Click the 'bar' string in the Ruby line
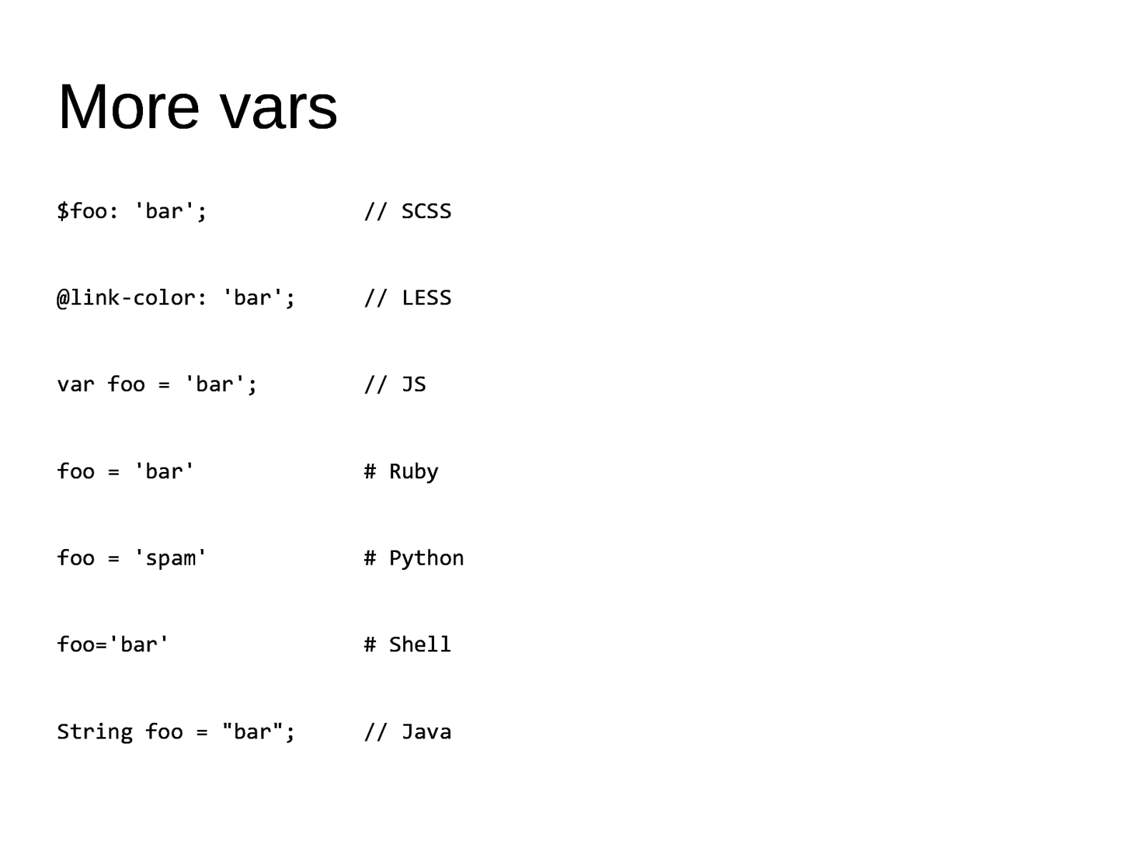This screenshot has width=1144, height=858. [164, 472]
